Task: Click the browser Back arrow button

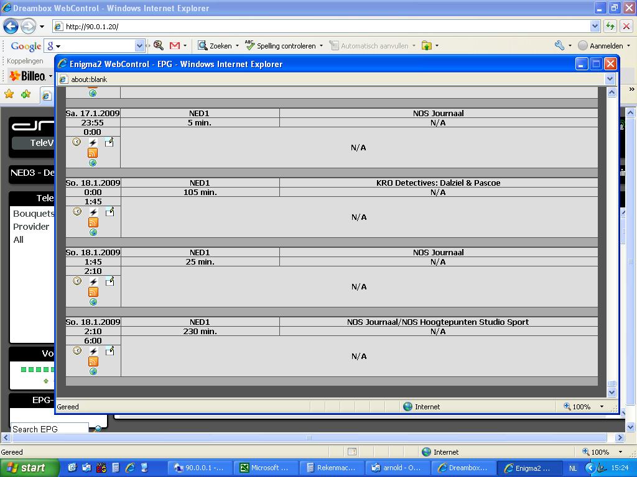Action: click(11, 27)
